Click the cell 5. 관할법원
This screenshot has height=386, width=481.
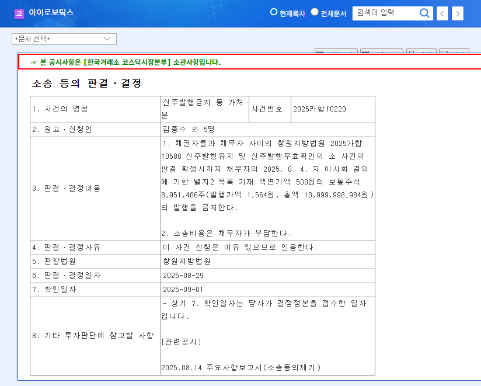click(x=95, y=262)
